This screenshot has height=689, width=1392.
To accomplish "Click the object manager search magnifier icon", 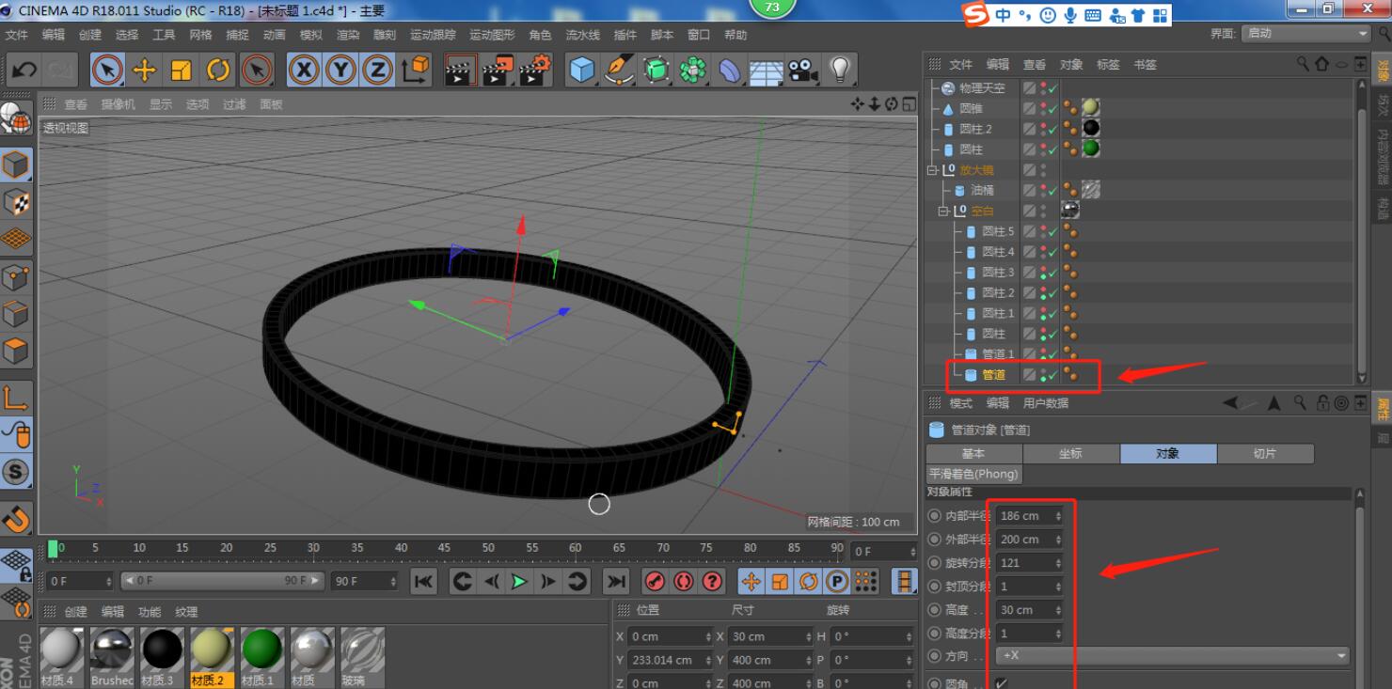I will click(1304, 64).
